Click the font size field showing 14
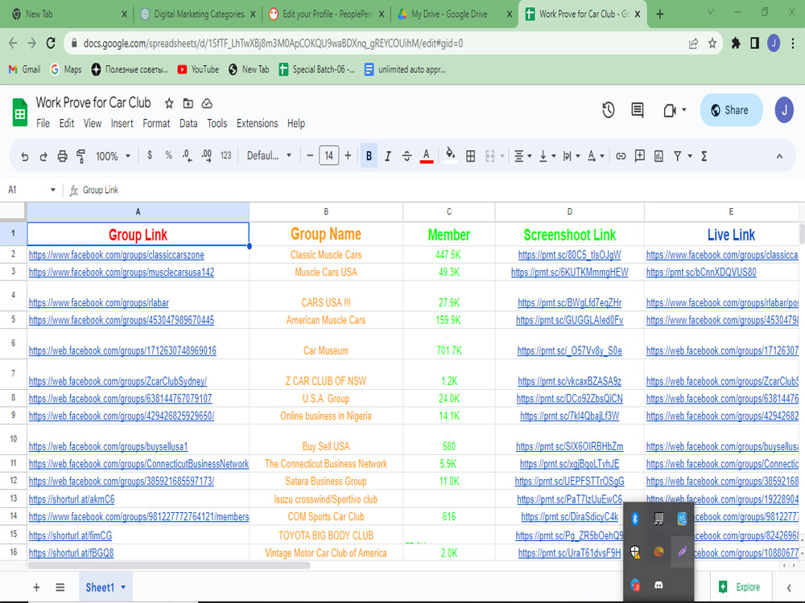Viewport: 805px width, 603px height. [328, 155]
